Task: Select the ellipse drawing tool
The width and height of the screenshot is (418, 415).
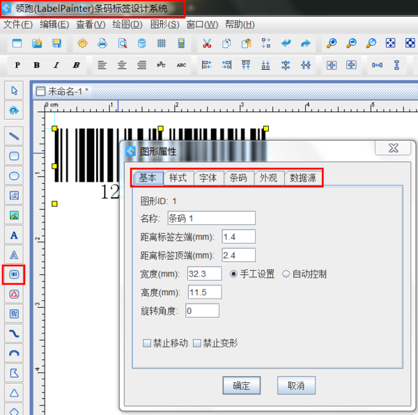Action: 14,175
